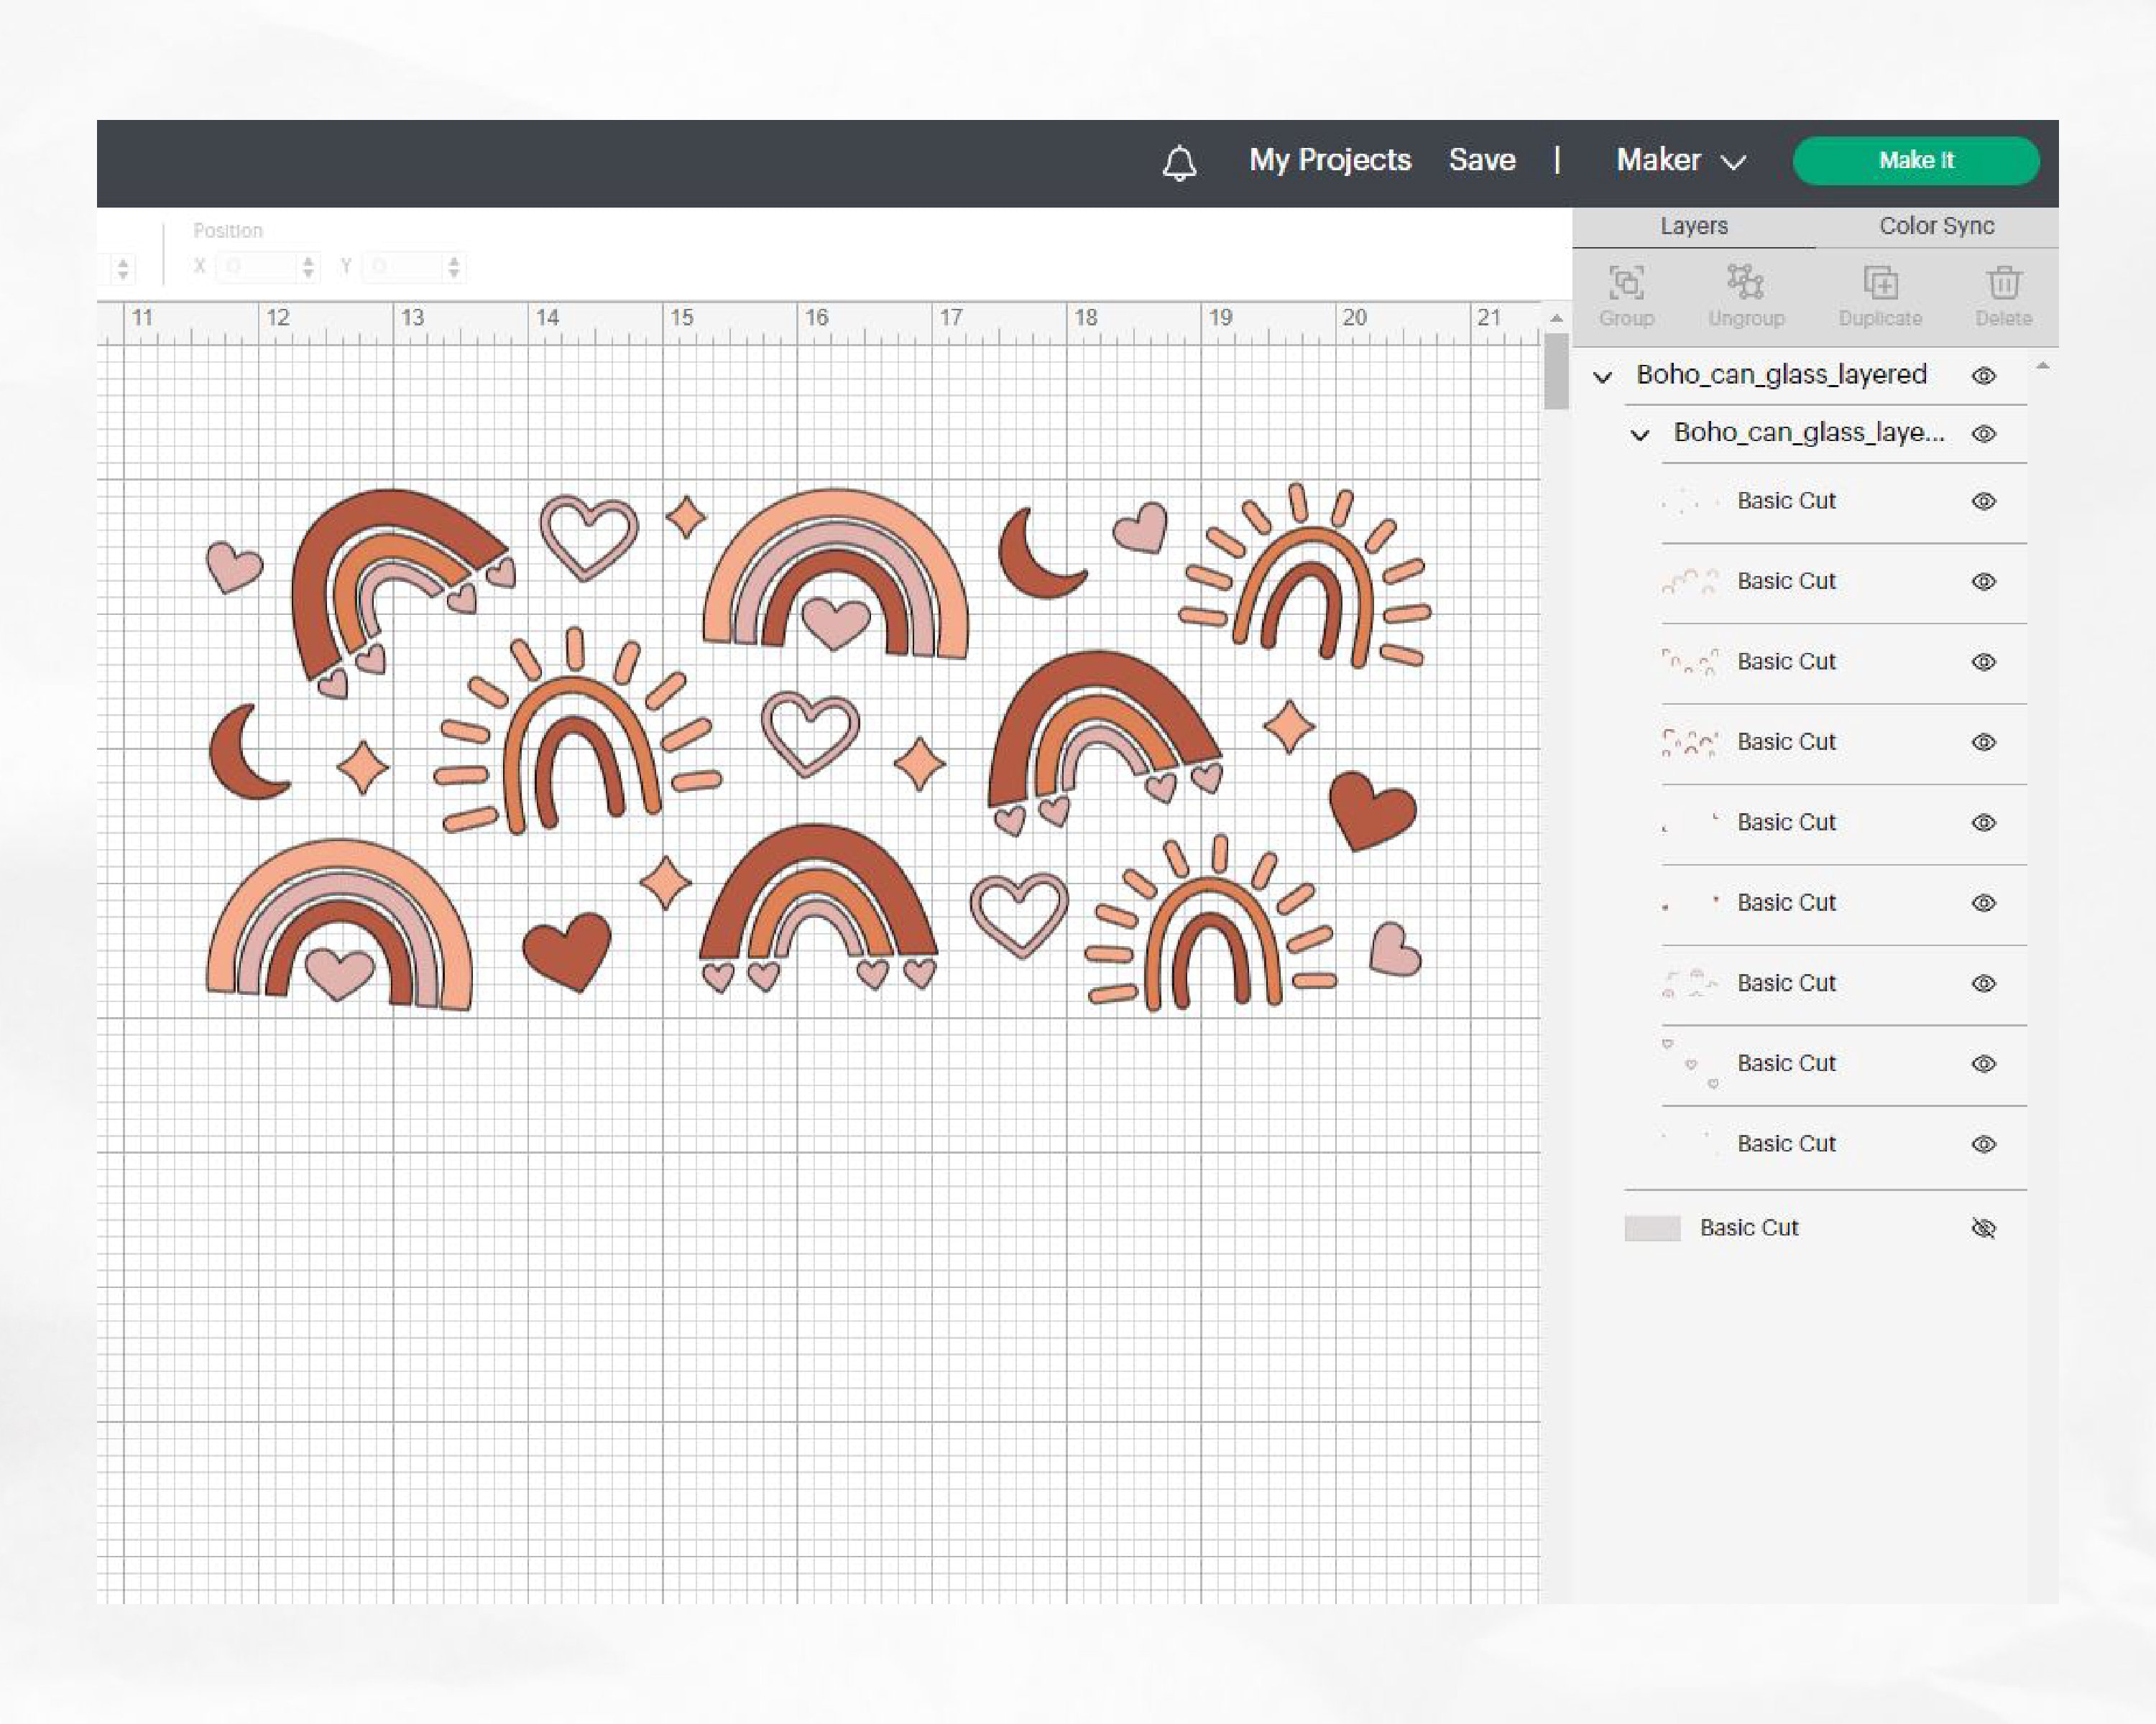Click the Position Y stepper arrows
The height and width of the screenshot is (1724, 2156).
point(454,267)
